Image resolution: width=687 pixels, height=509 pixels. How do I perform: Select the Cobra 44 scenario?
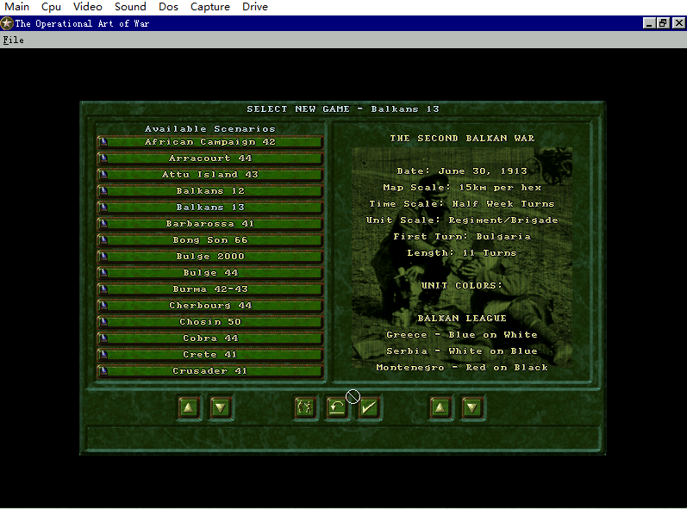coord(210,338)
